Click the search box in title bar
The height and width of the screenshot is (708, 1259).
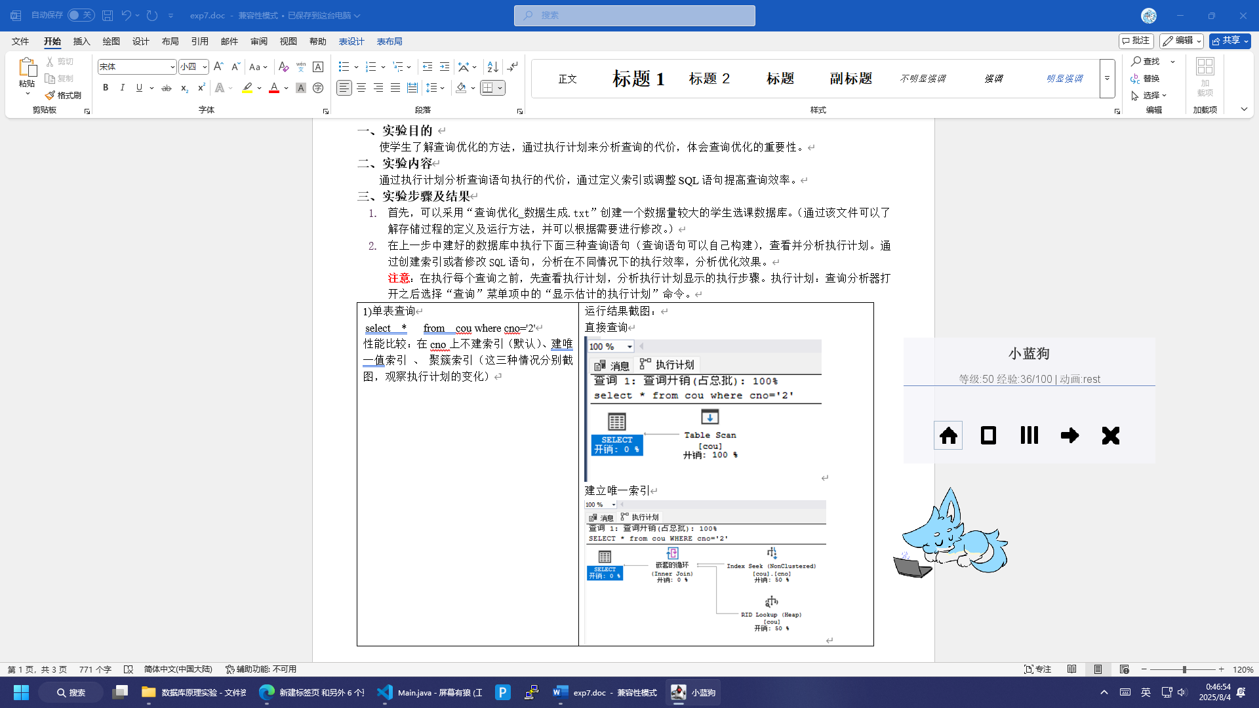(x=634, y=15)
